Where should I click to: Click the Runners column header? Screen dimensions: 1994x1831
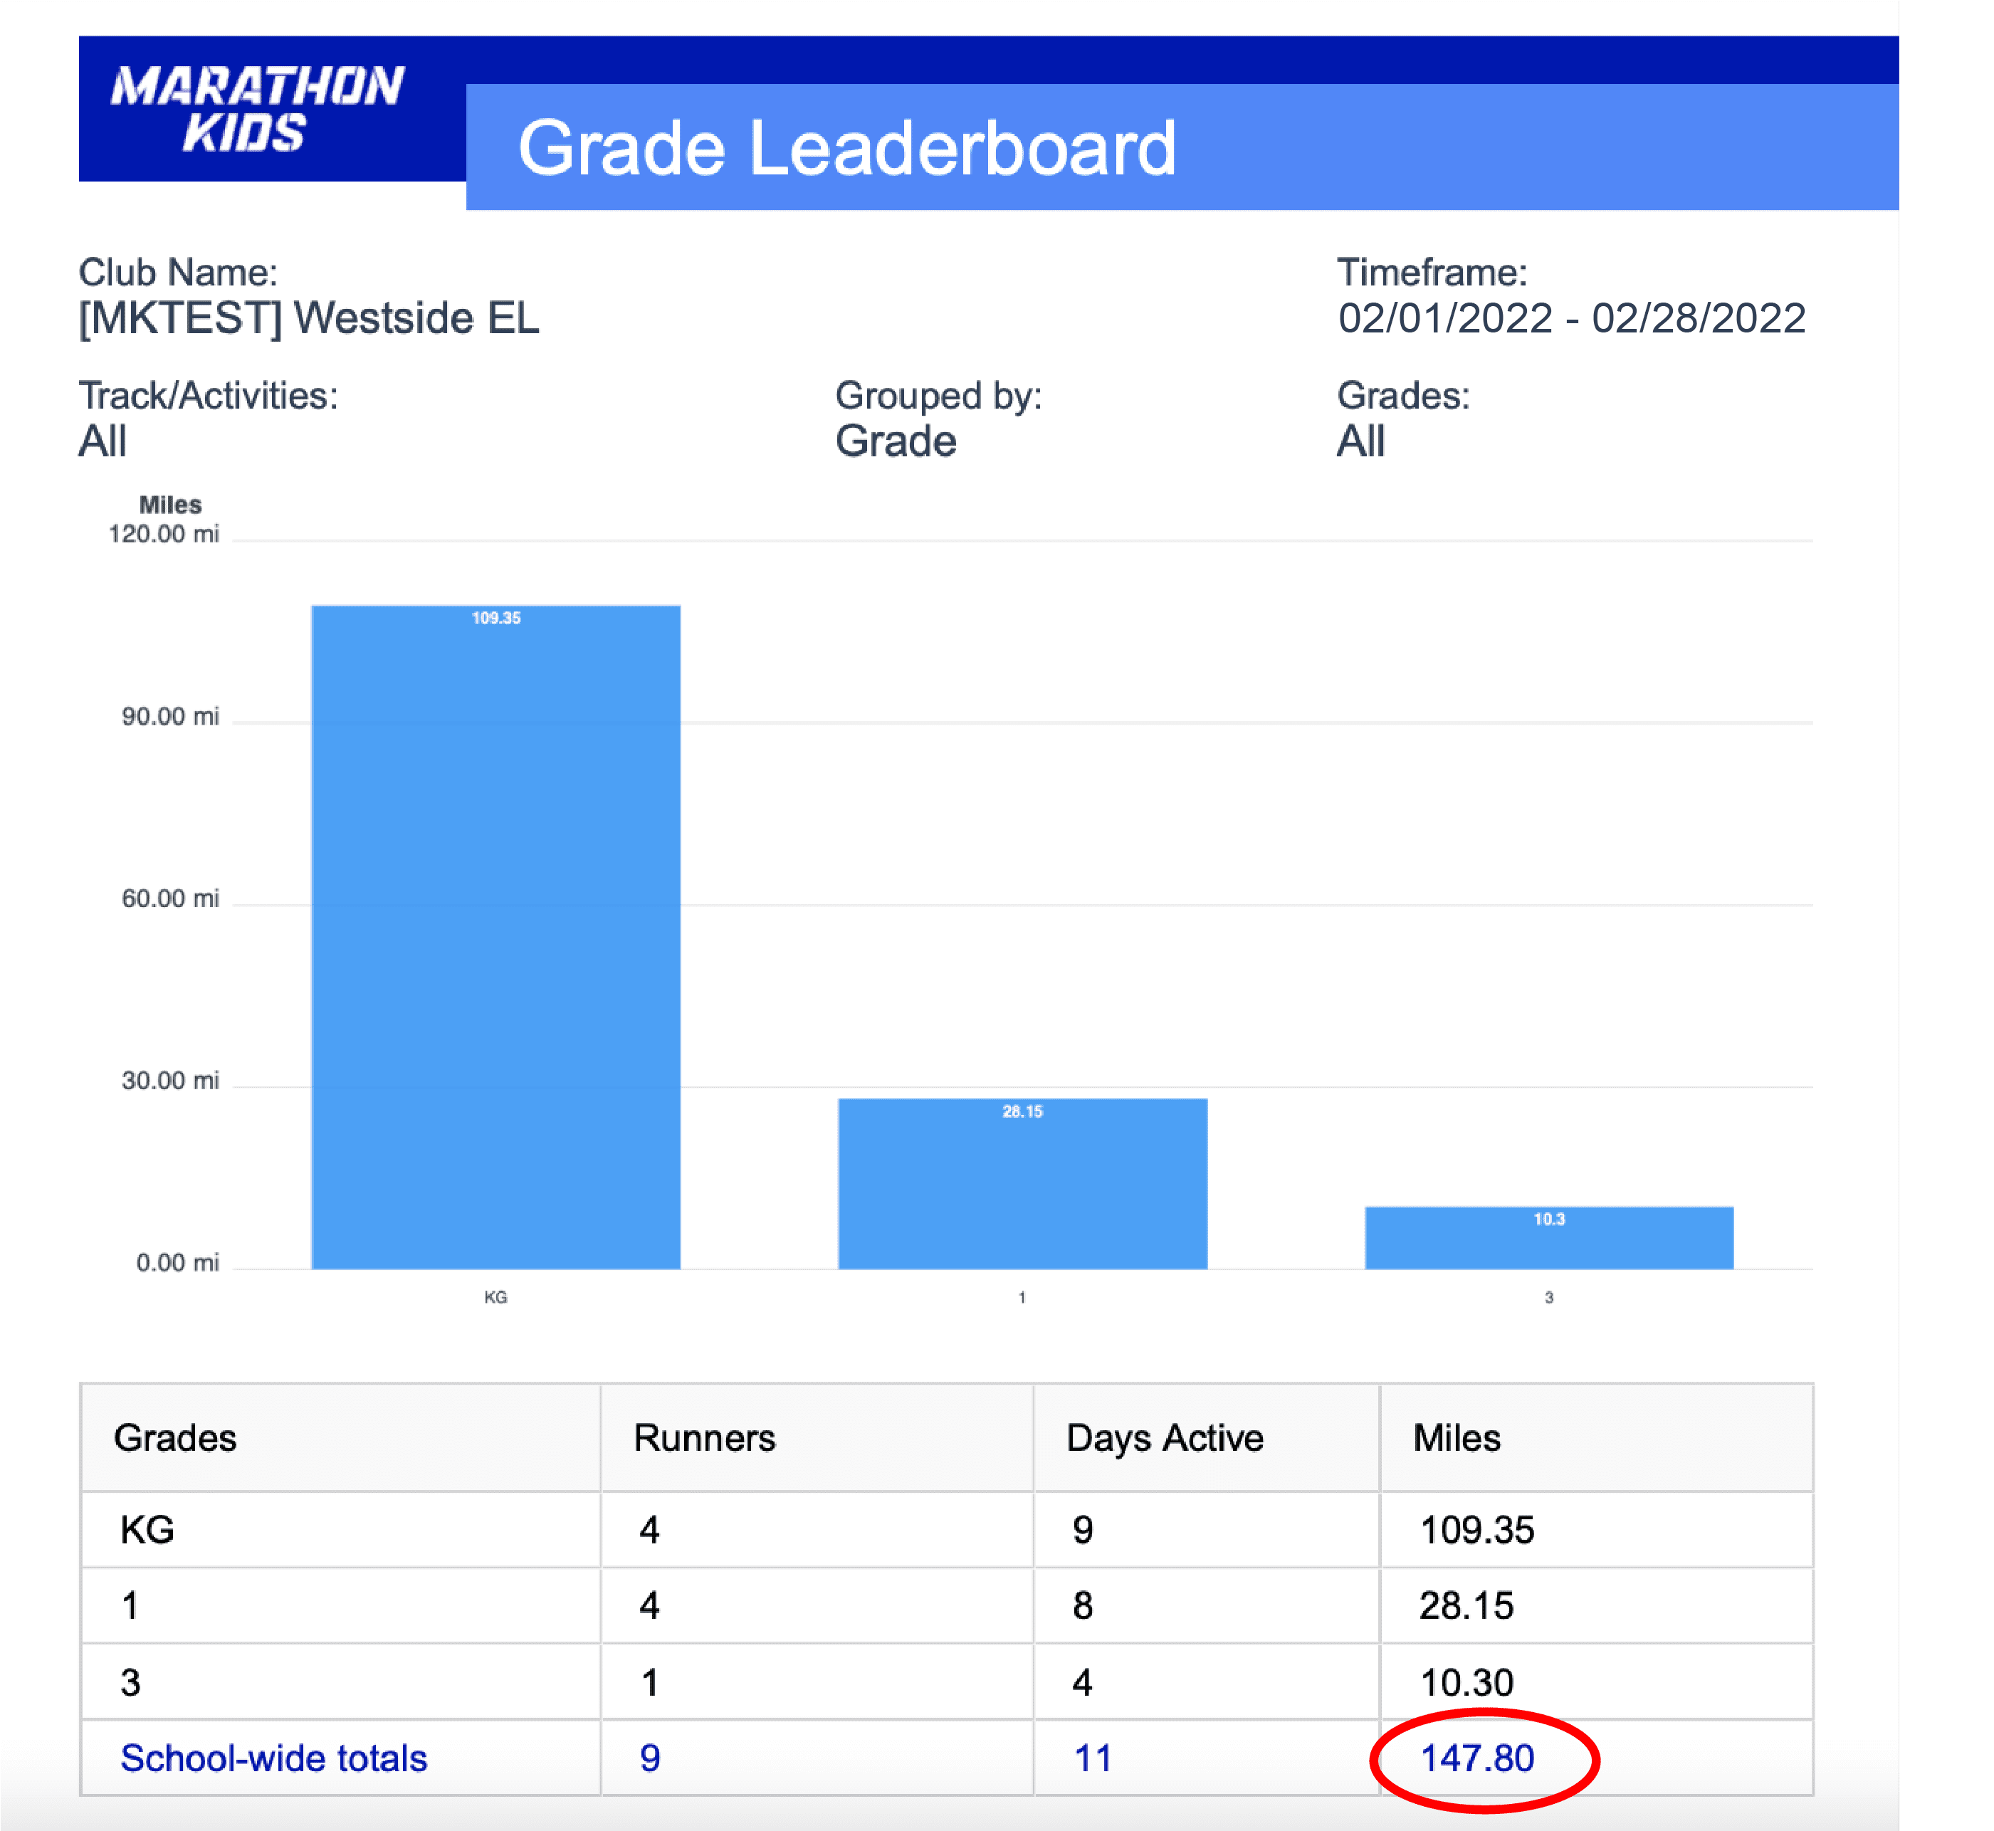704,1437
